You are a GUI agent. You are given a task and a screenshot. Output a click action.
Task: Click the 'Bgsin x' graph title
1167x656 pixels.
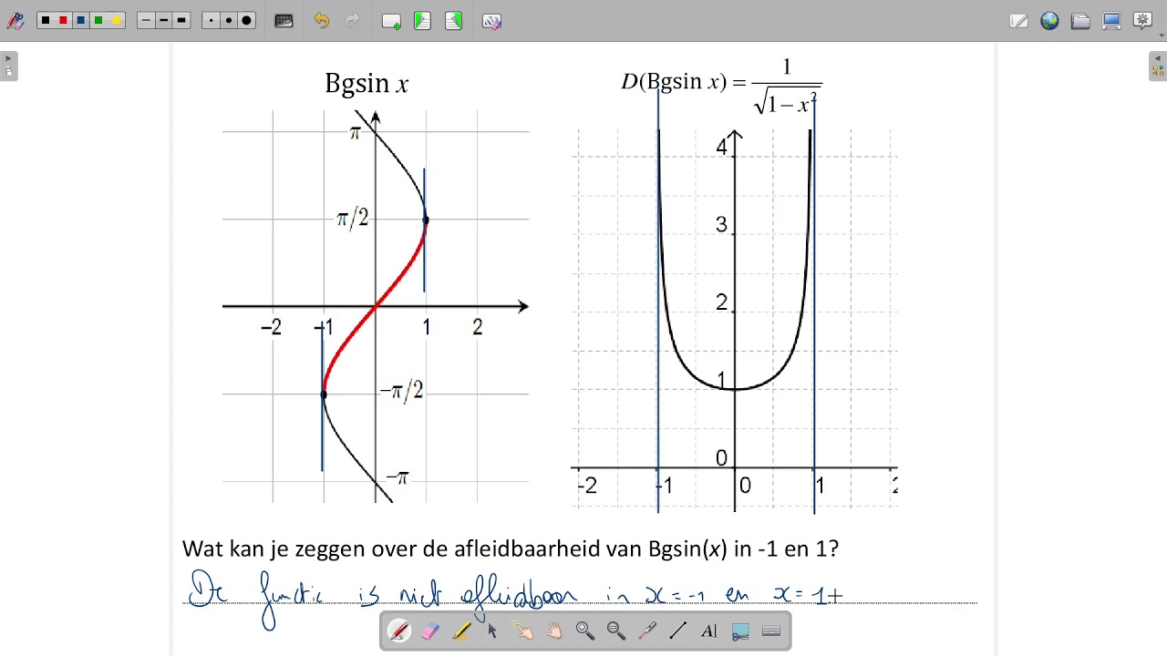367,84
